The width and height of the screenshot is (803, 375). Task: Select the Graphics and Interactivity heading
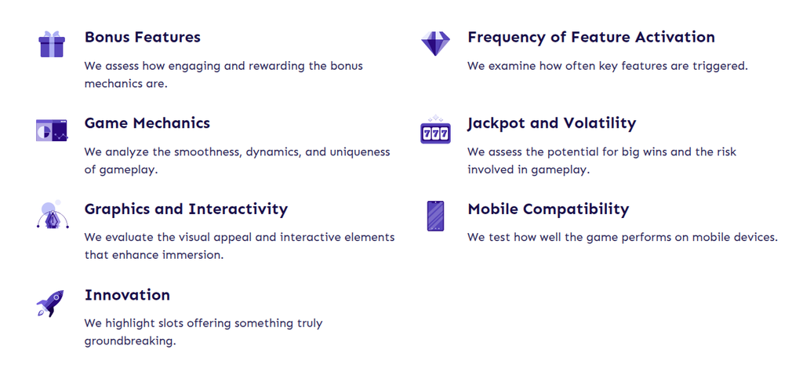point(186,209)
